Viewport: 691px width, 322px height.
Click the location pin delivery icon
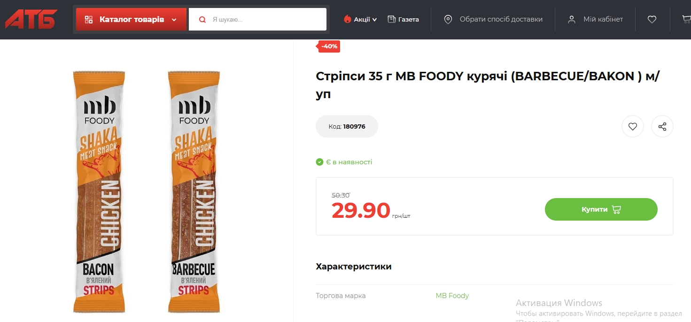click(448, 19)
